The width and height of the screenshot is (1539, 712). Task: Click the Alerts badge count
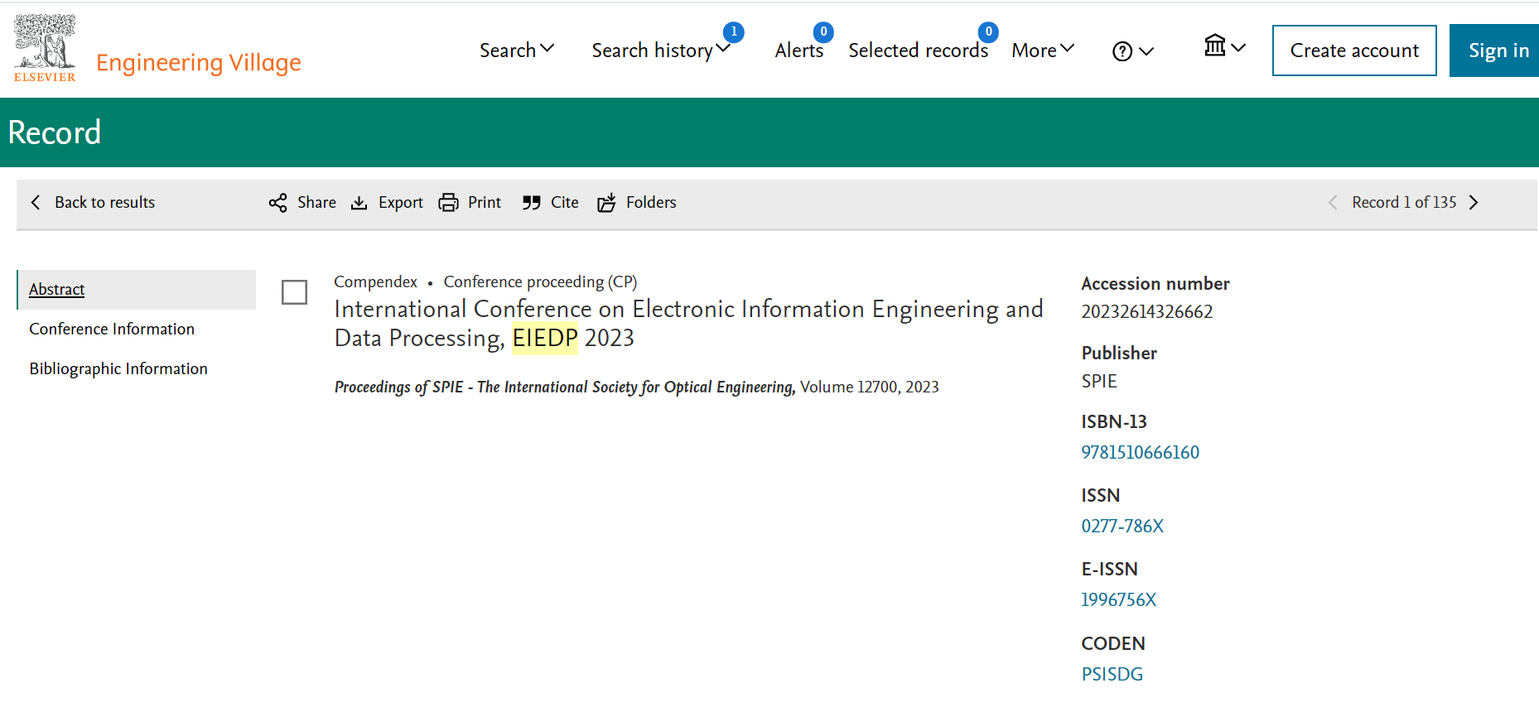point(823,32)
